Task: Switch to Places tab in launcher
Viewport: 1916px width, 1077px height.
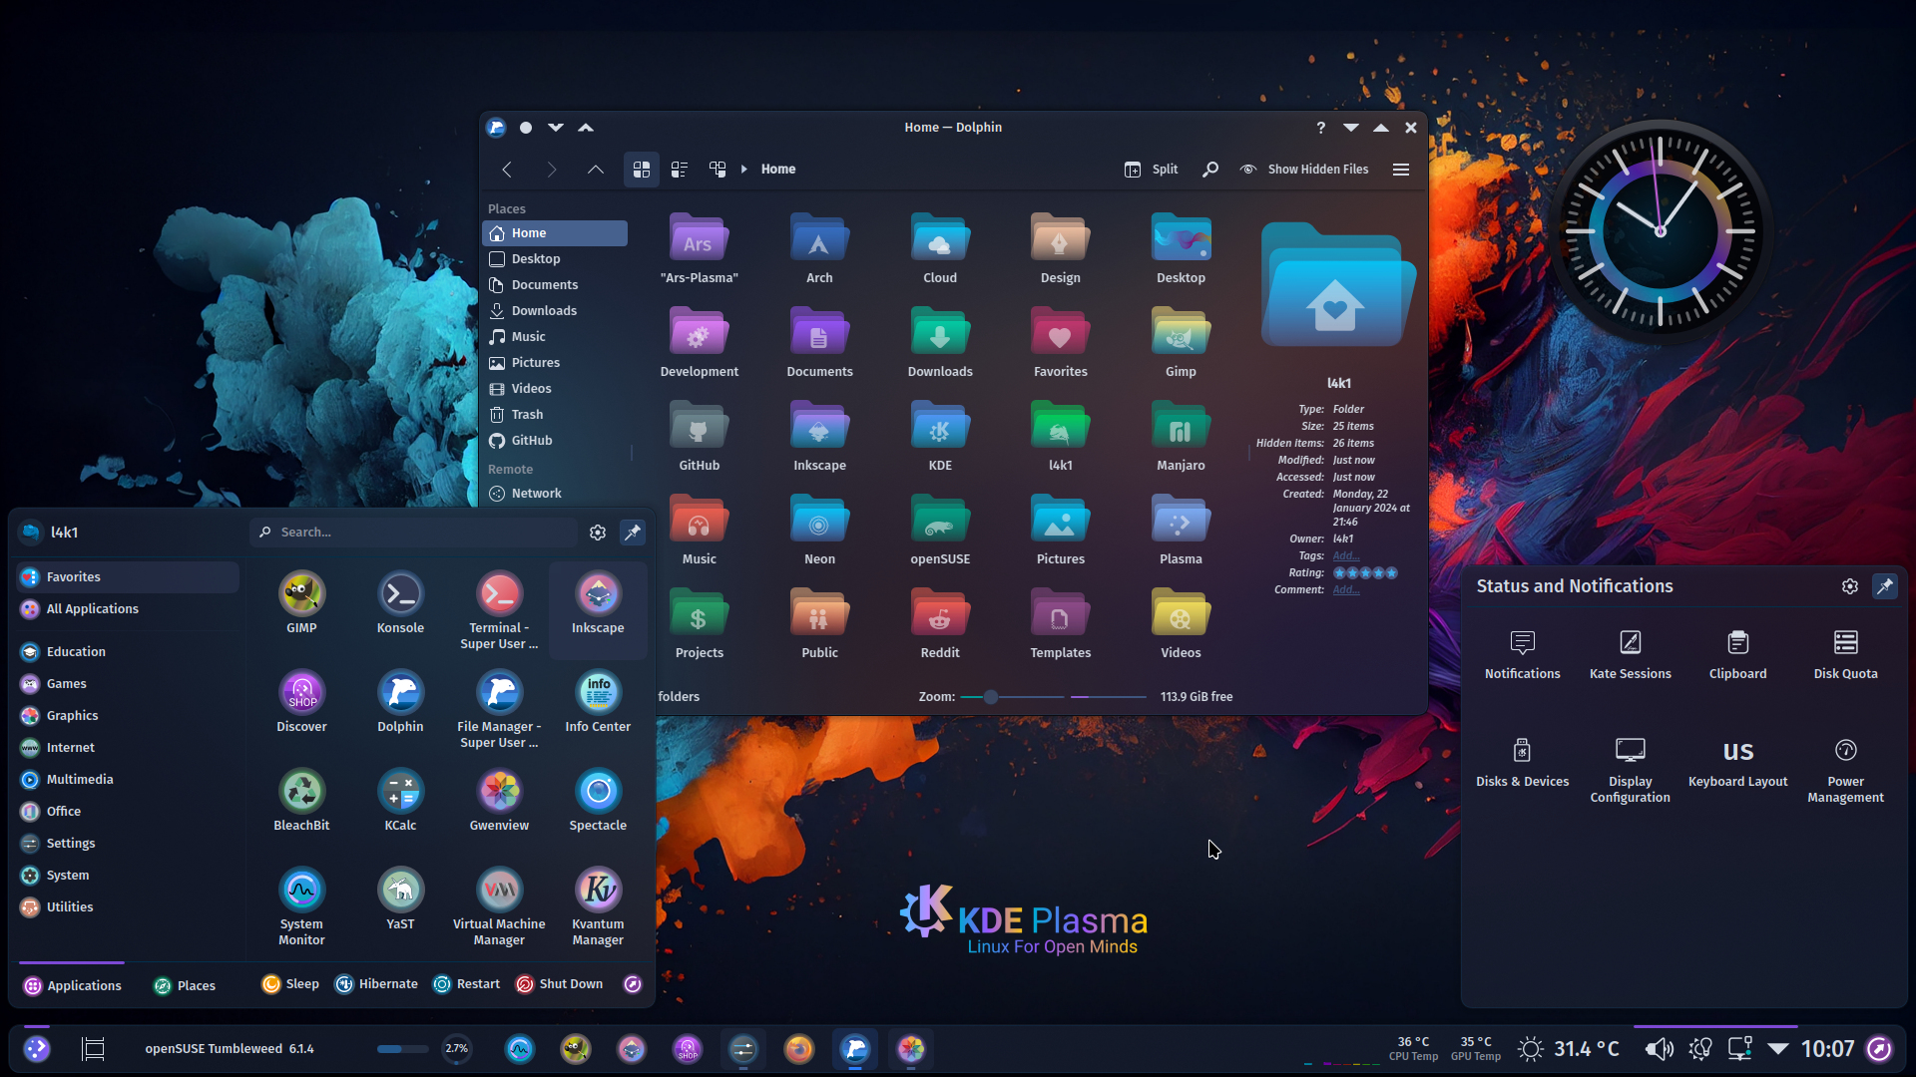Action: coord(185,985)
